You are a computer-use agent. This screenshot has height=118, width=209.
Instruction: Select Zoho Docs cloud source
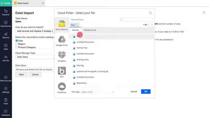62,25
